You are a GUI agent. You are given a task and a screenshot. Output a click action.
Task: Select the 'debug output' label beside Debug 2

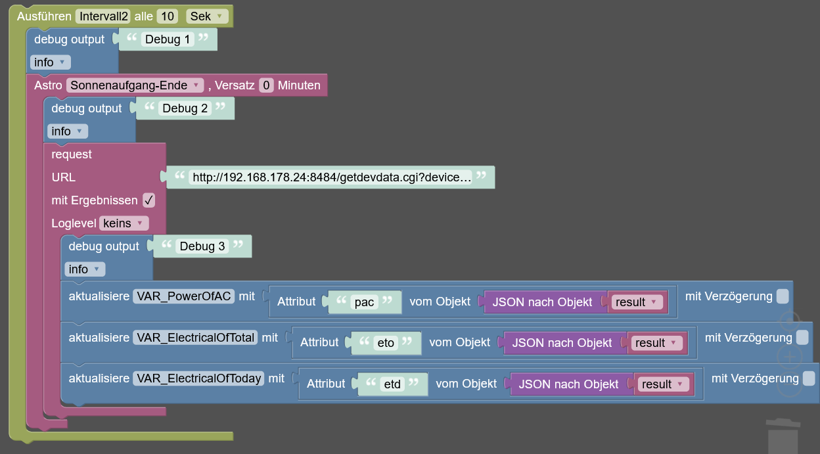coord(87,108)
